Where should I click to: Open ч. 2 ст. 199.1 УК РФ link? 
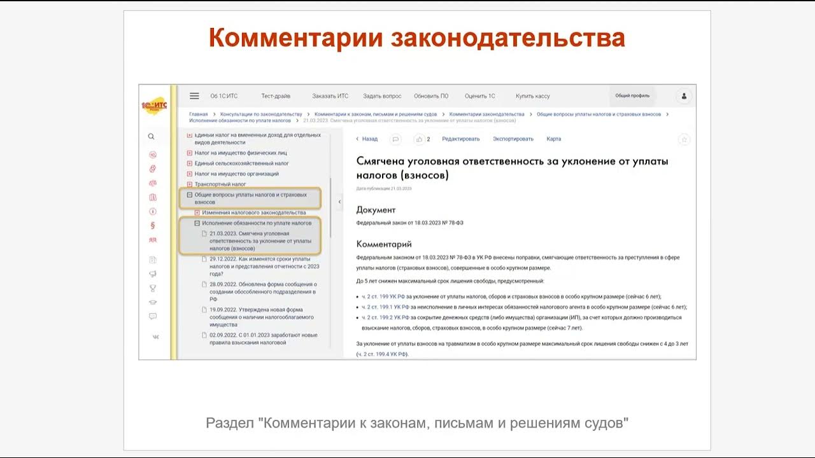tap(387, 307)
